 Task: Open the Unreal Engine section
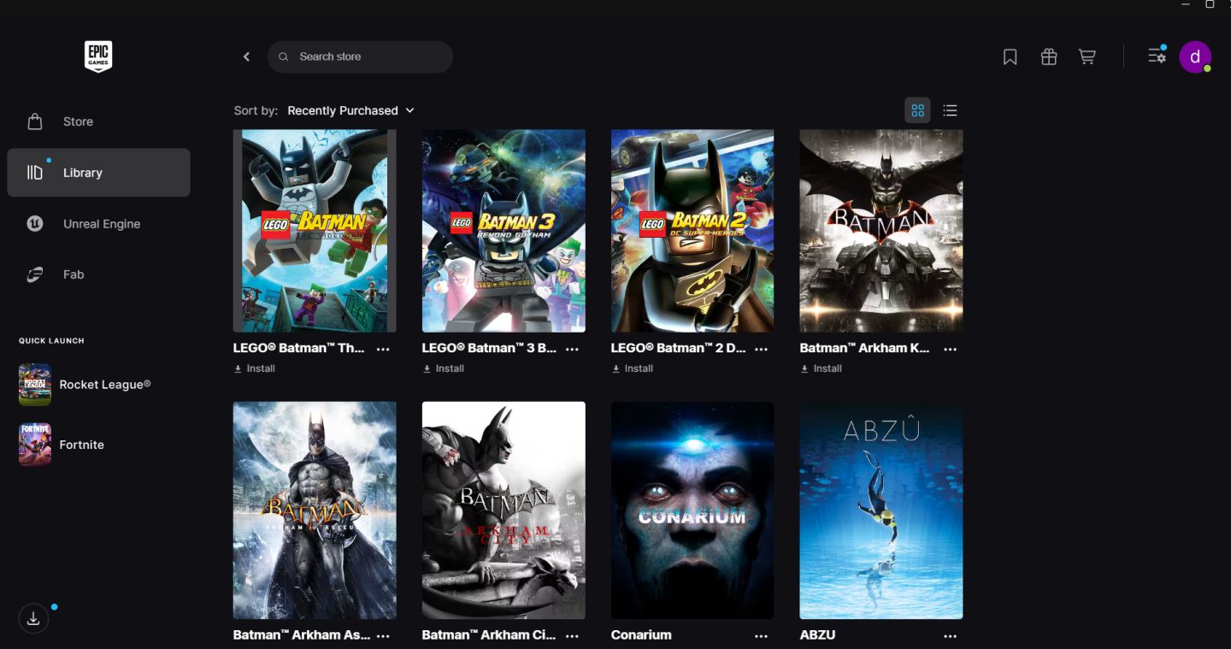(98, 224)
